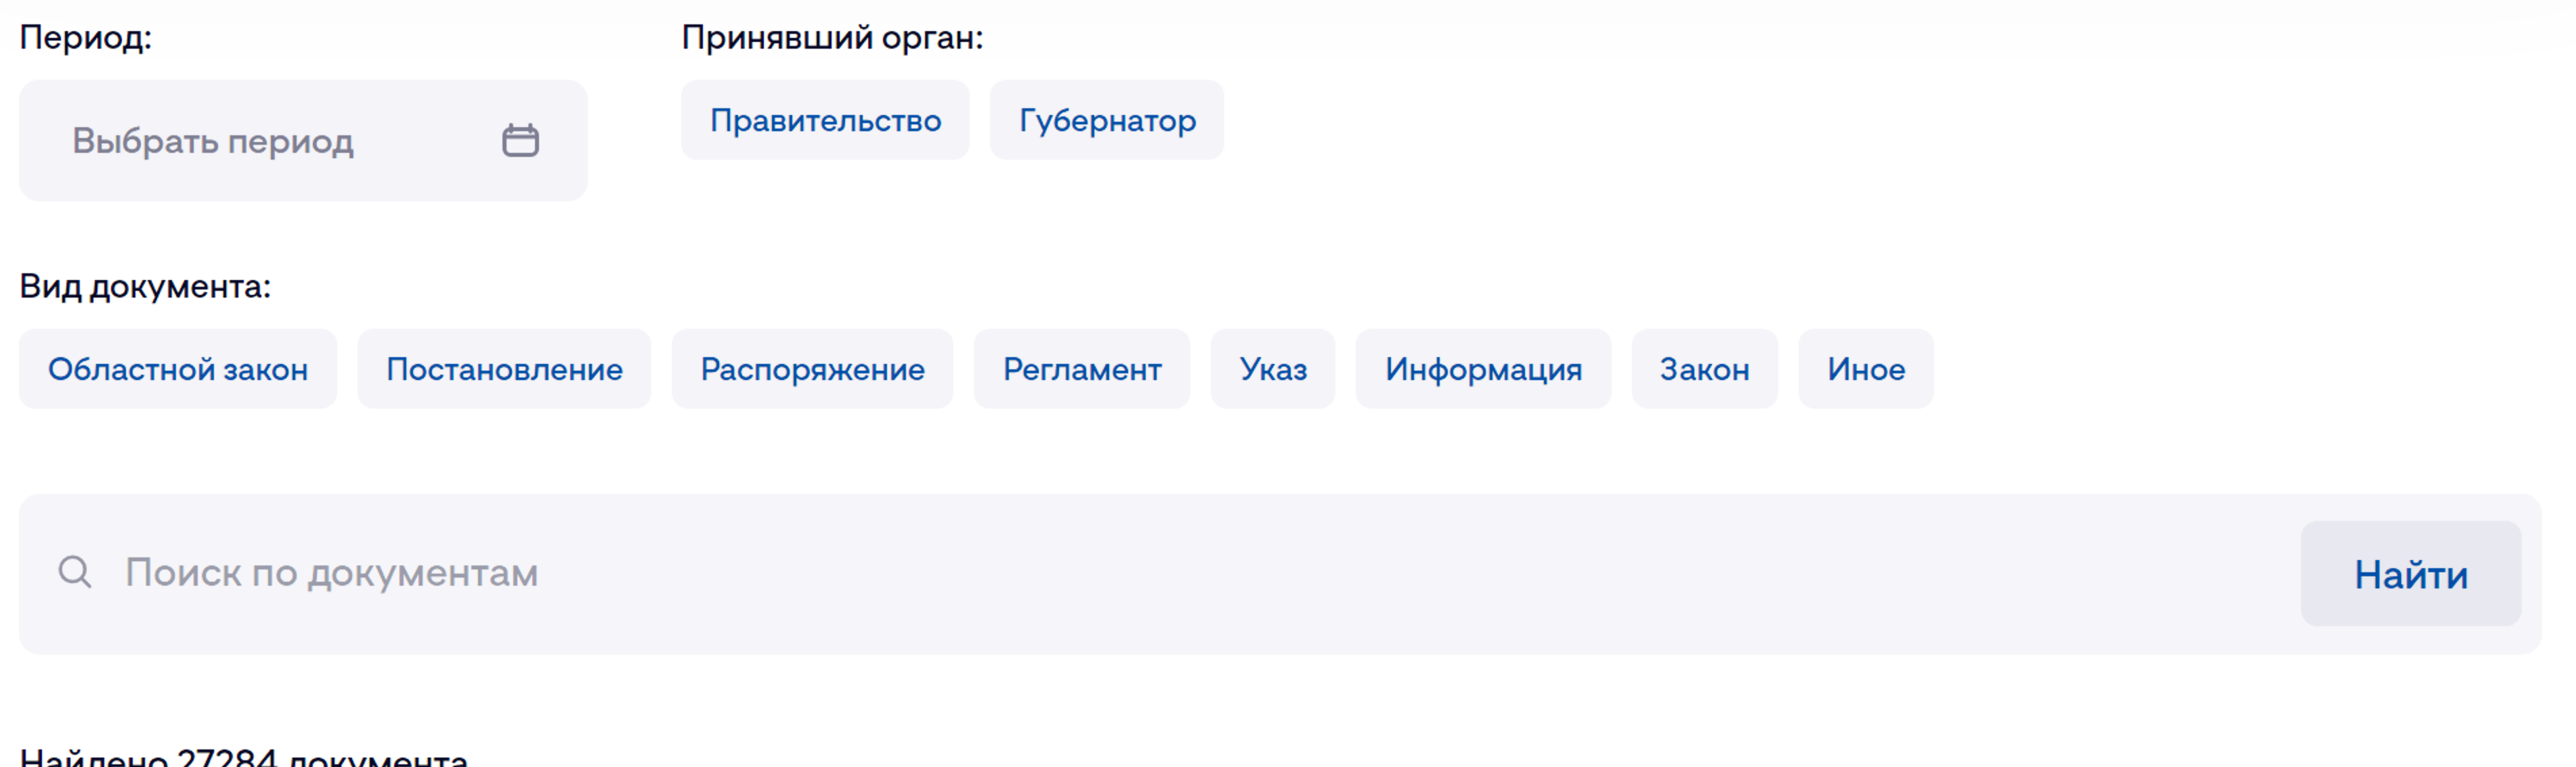Click the 'Вид документа:' label
The image size is (2576, 767).
pyautogui.click(x=145, y=287)
